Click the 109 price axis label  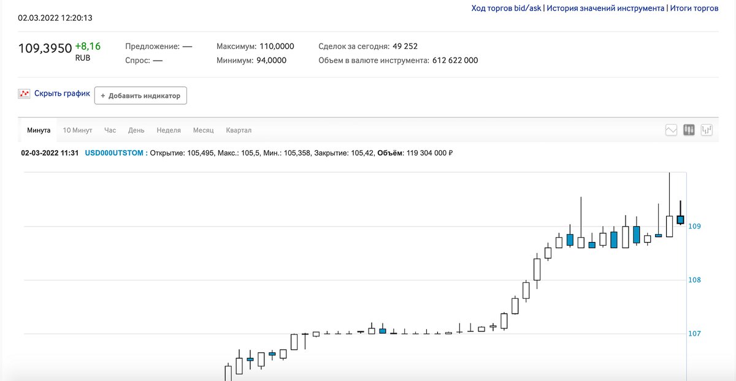click(694, 227)
